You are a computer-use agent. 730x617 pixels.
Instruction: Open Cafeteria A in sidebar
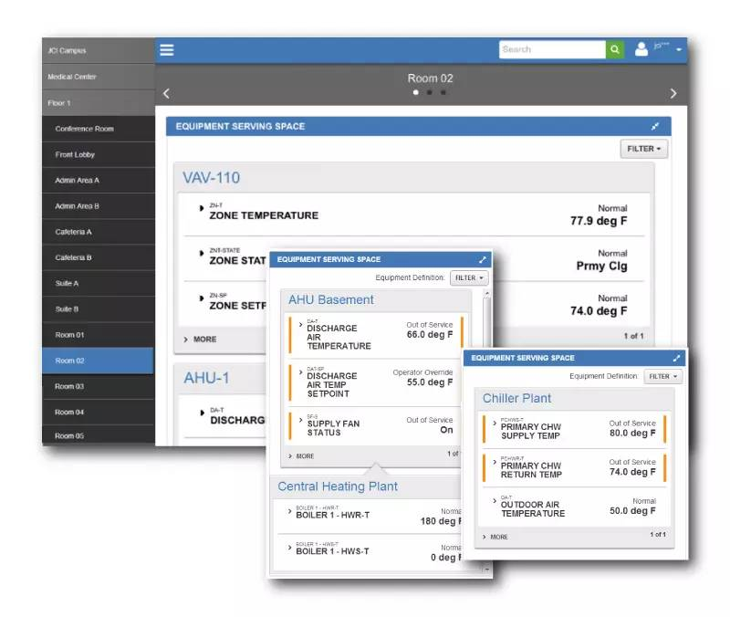click(x=99, y=232)
